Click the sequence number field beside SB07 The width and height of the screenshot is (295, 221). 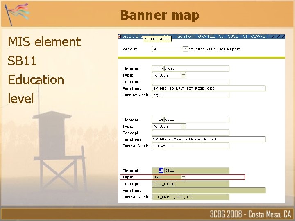click(158, 69)
